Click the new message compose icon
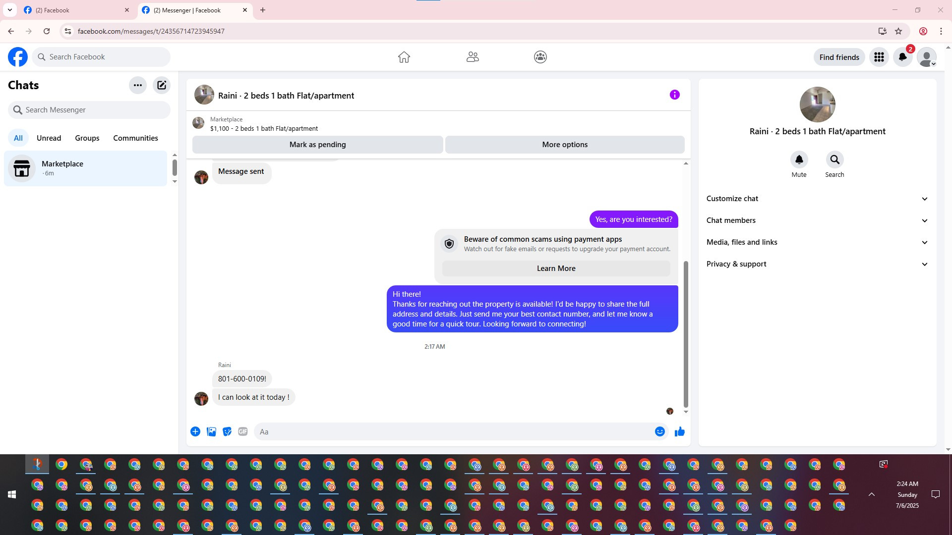 tap(162, 85)
